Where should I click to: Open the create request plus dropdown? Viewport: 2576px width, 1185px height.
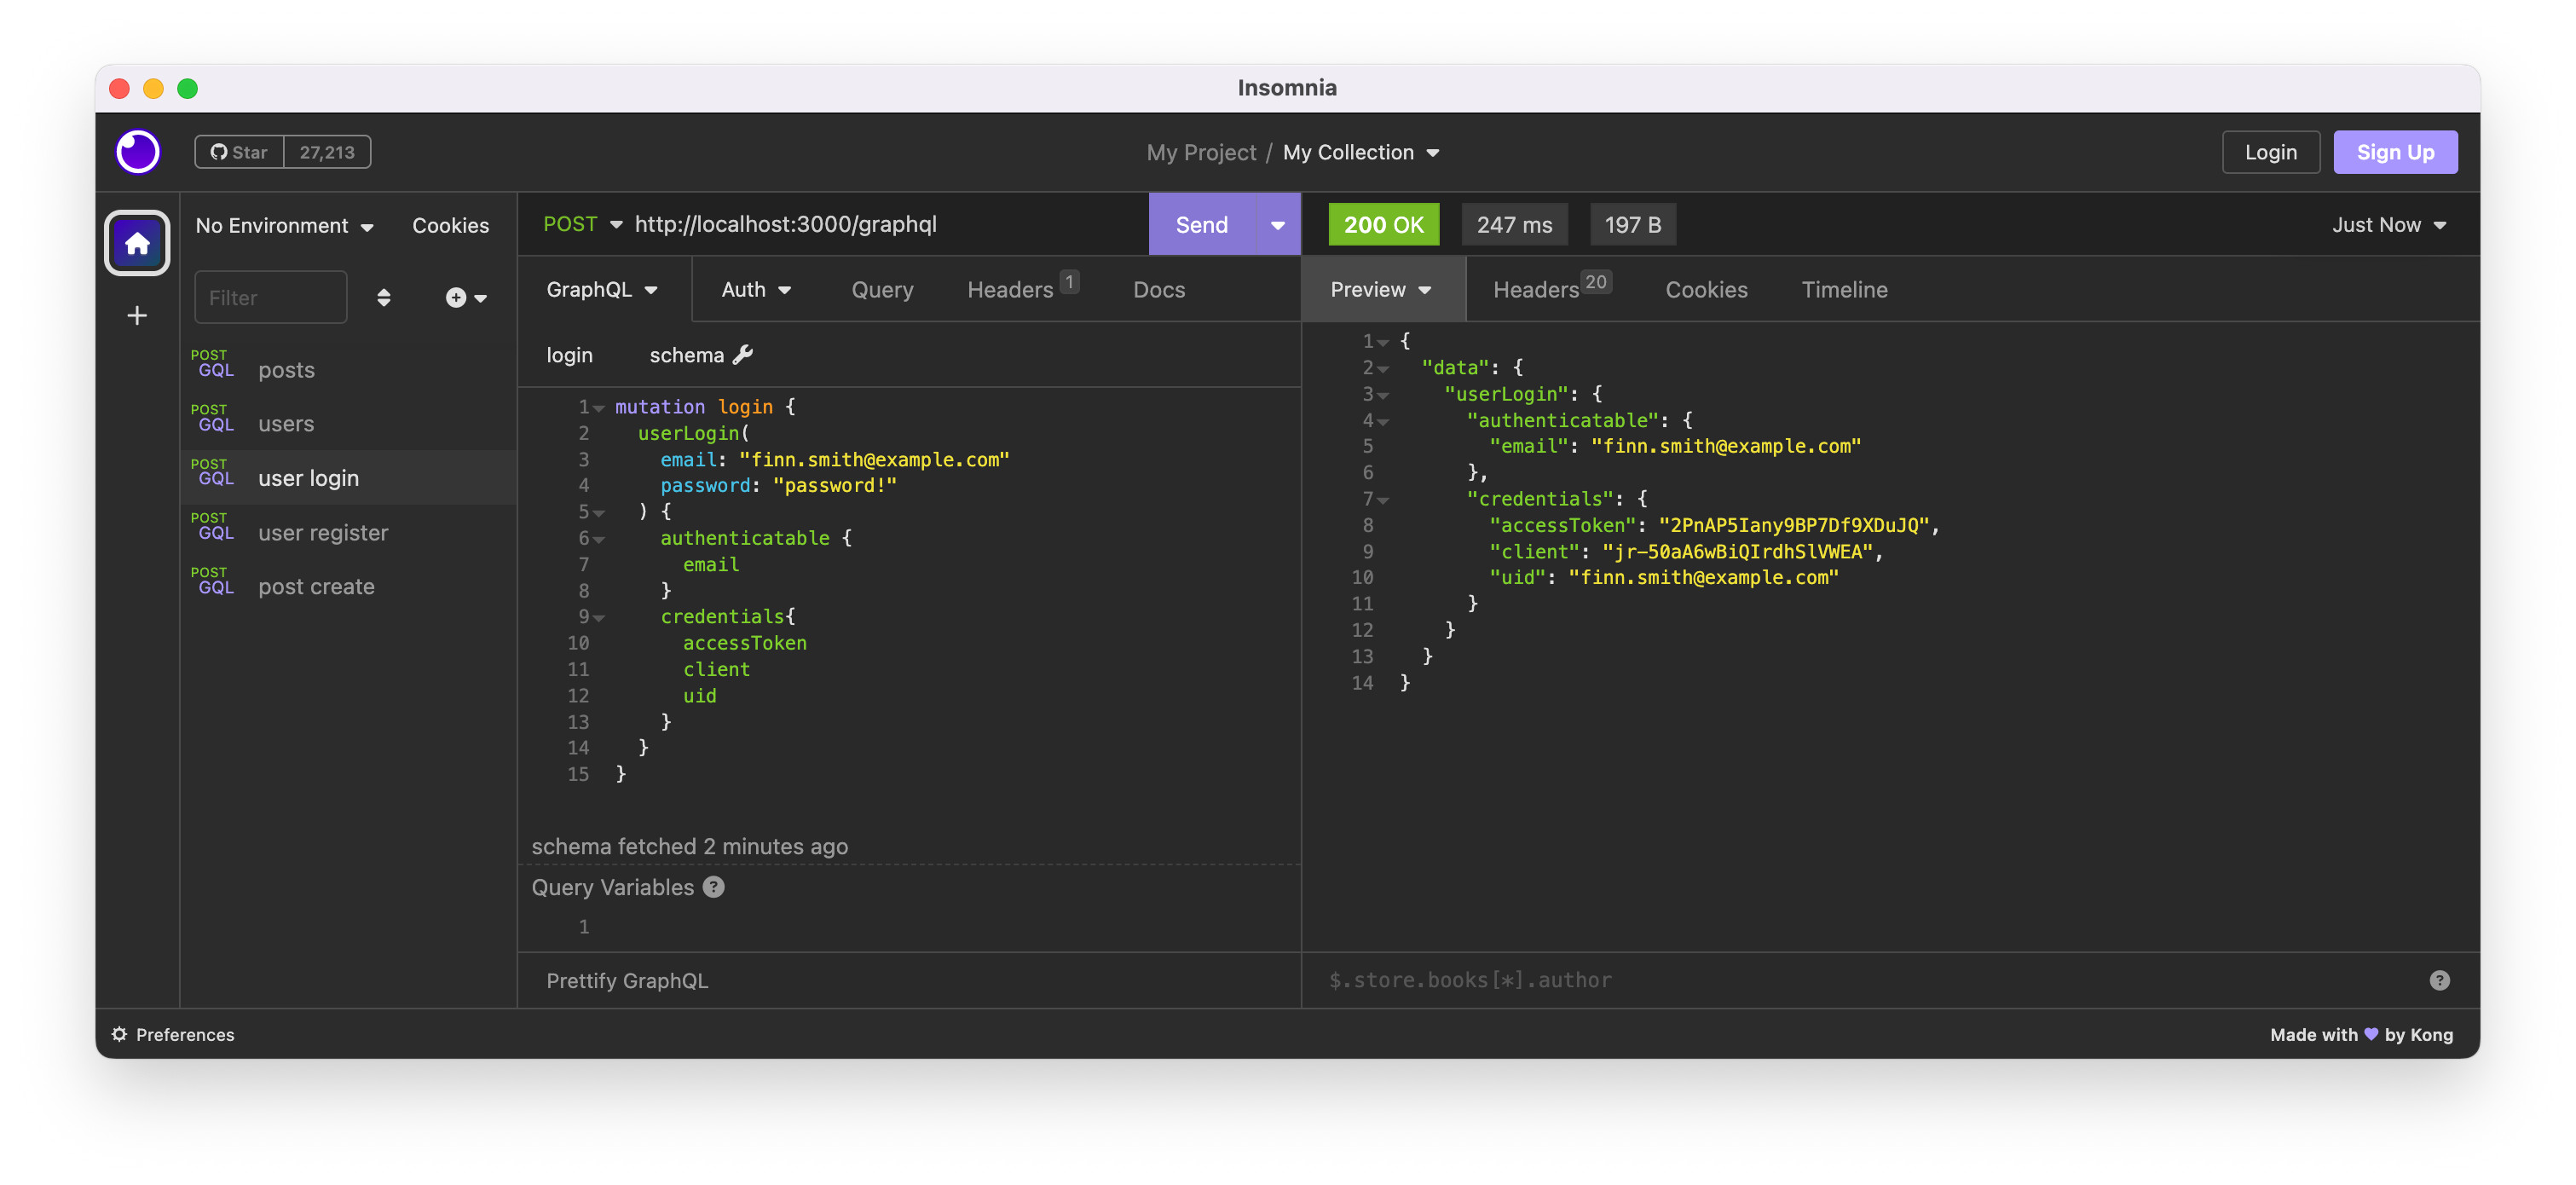pos(466,298)
